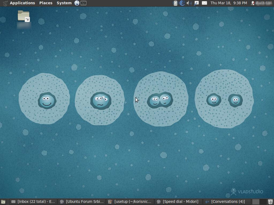Open the Trash in the bottom-right corner

(270, 202)
